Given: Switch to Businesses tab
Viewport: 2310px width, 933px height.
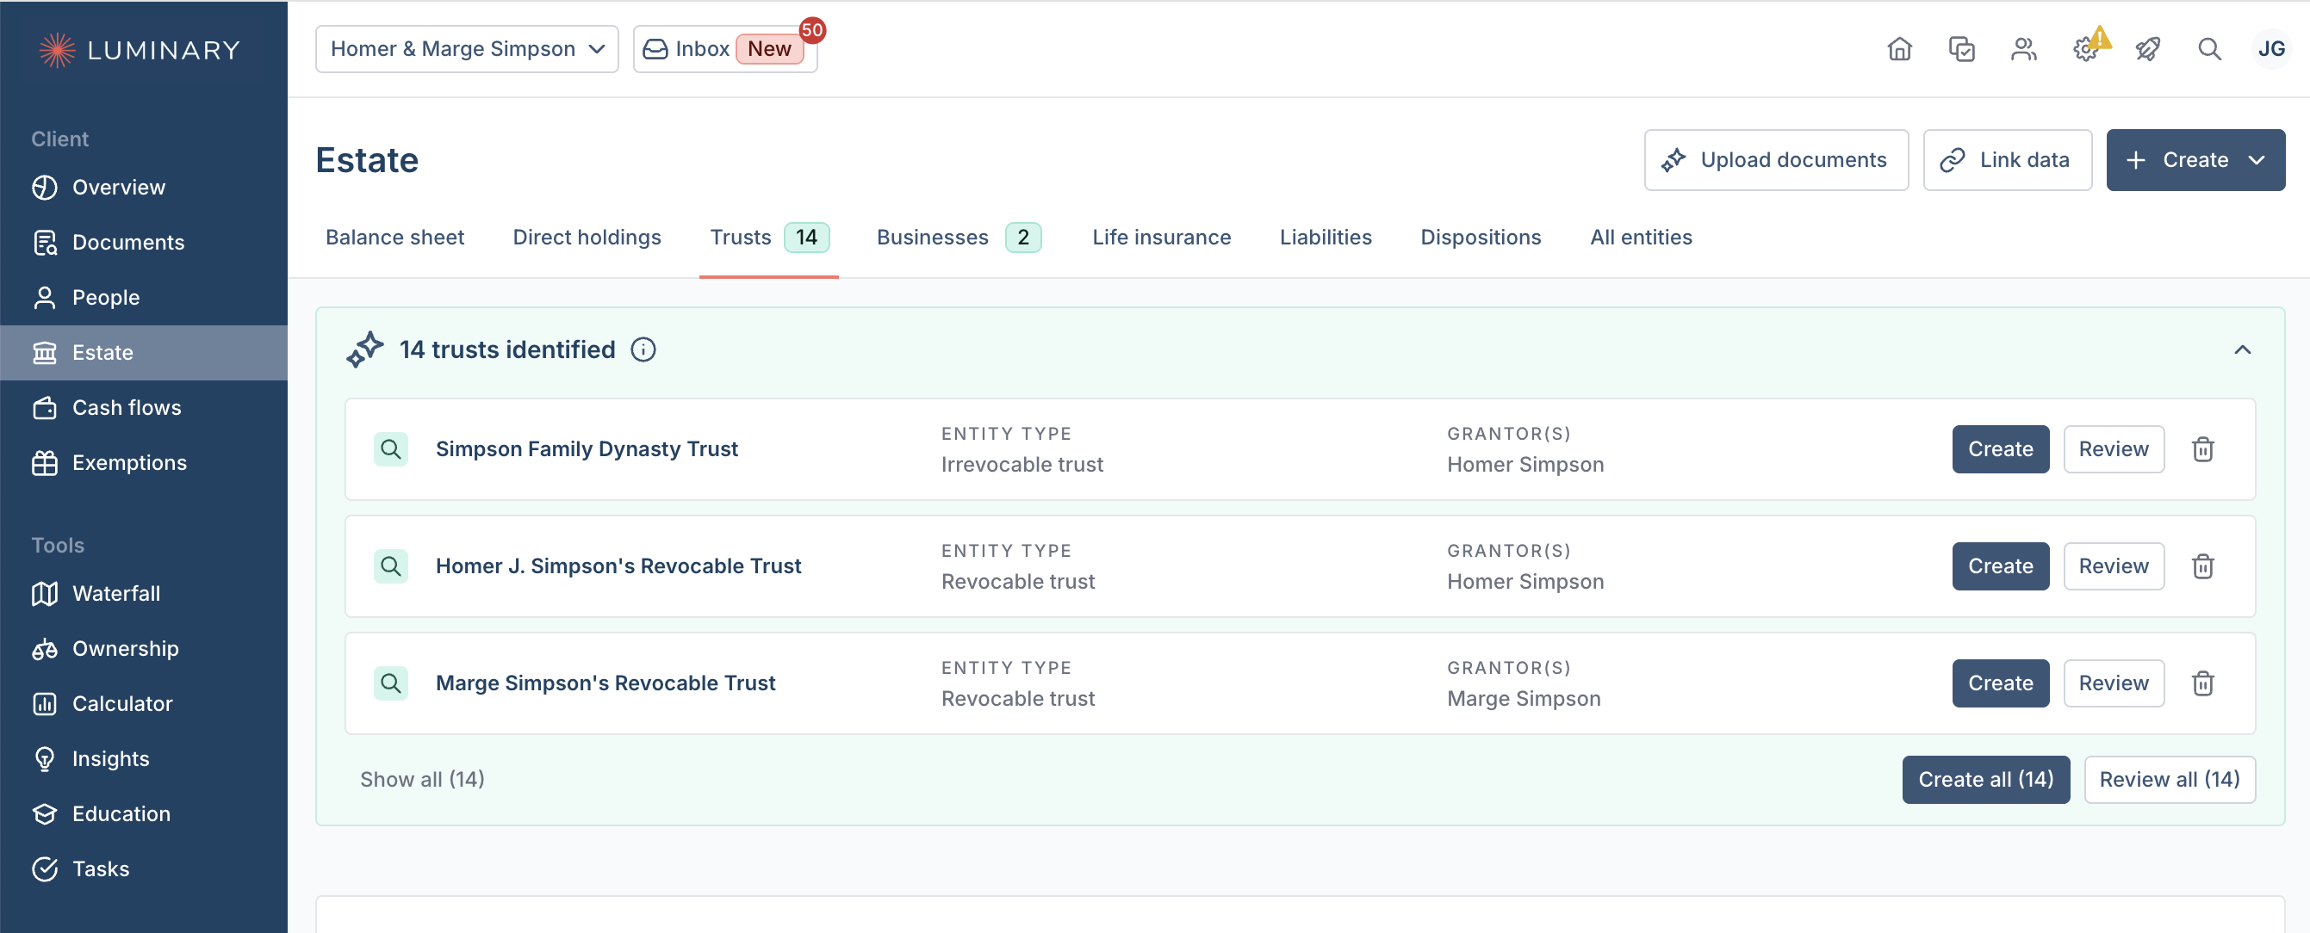Looking at the screenshot, I should pos(959,238).
